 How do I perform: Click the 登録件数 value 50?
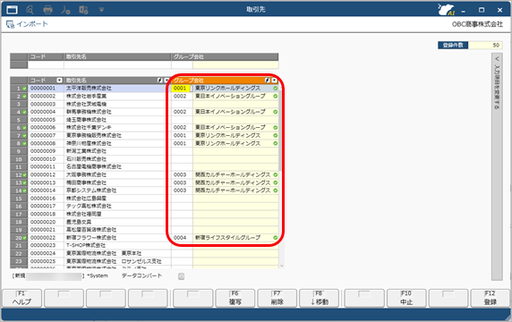[485, 46]
